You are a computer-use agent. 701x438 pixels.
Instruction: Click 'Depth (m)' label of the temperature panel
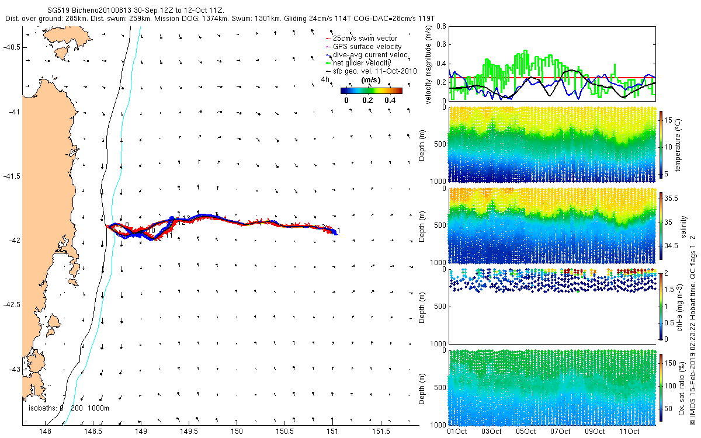pos(422,144)
